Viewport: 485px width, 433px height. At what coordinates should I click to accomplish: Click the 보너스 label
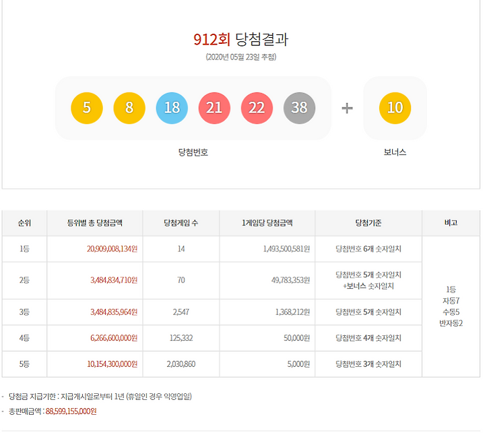[x=395, y=152]
